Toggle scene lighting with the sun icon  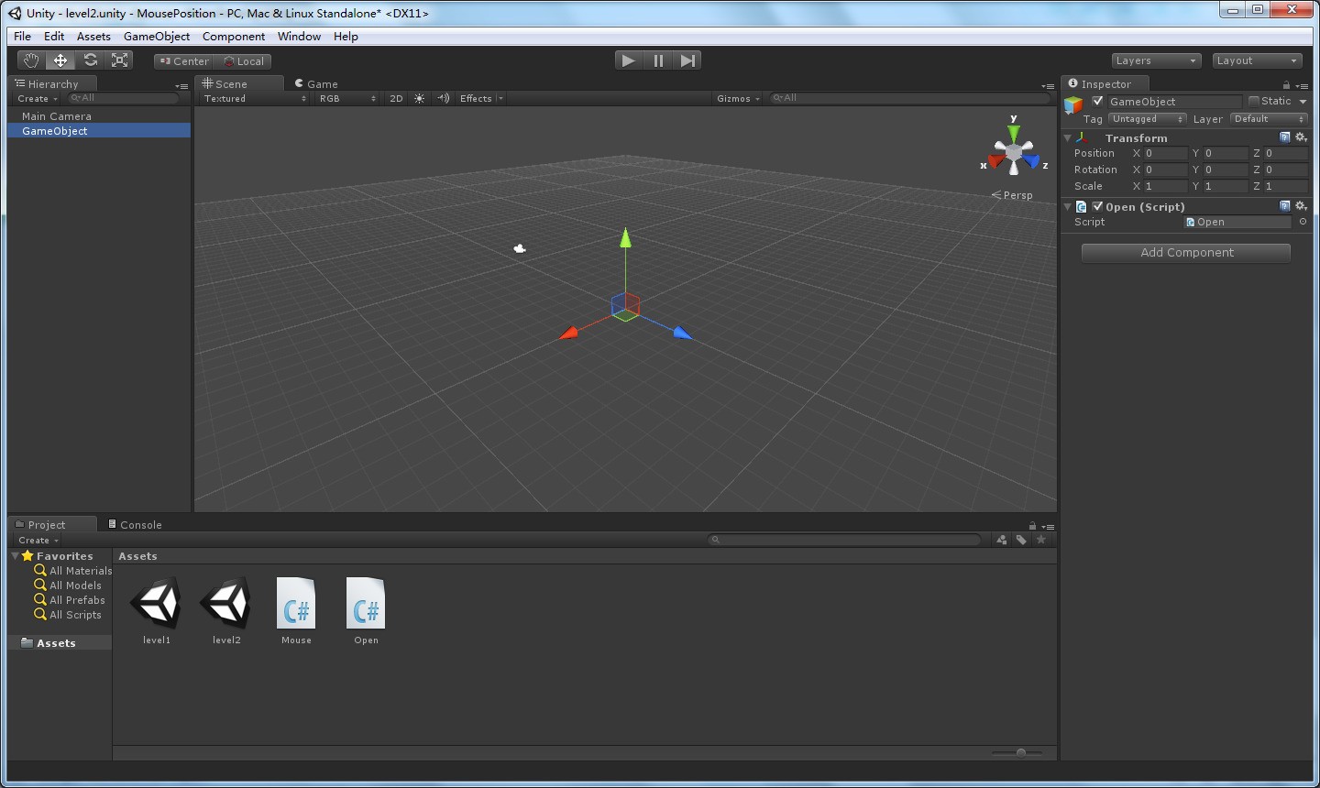point(419,98)
